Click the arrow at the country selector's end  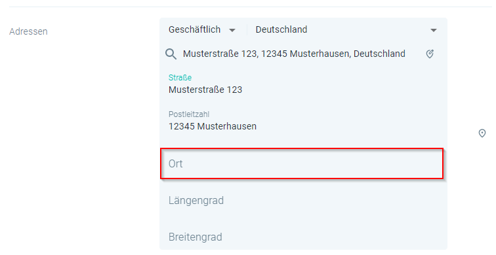[434, 30]
